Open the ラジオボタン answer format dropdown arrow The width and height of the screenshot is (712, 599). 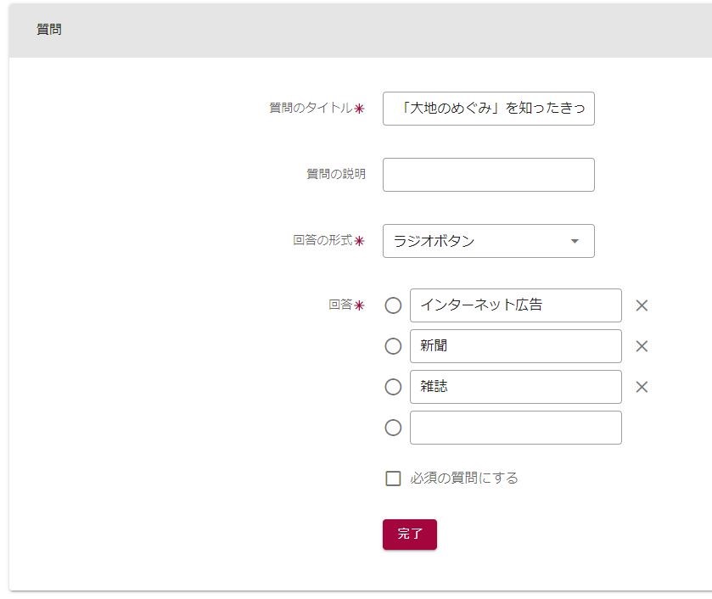[575, 241]
